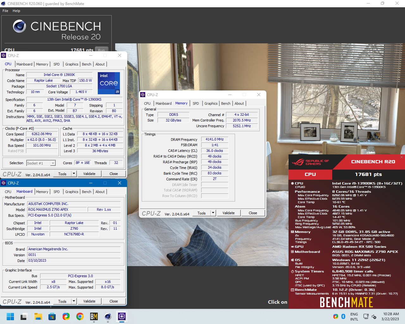The image size is (405, 324).
Task: Click the ENG INTL language indicator
Action: point(354,316)
